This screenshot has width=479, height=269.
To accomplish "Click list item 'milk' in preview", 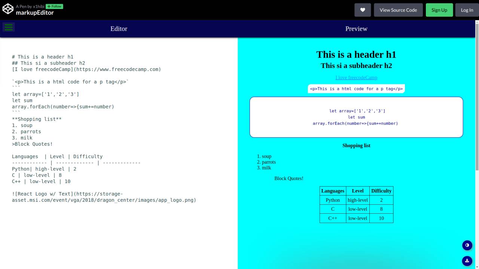I will pyautogui.click(x=266, y=168).
